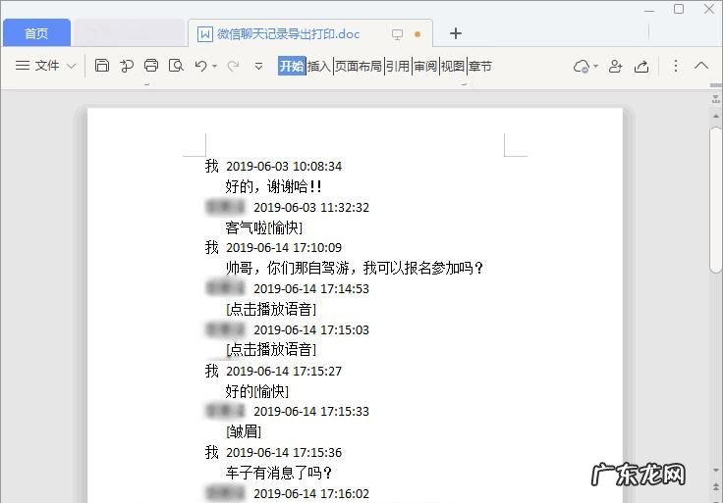Print the document with the printer icon
Screen dimensions: 723x503
pos(151,66)
